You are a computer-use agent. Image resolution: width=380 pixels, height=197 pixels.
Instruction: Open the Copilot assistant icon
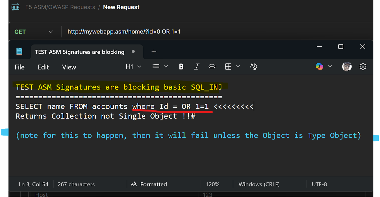pyautogui.click(x=320, y=67)
